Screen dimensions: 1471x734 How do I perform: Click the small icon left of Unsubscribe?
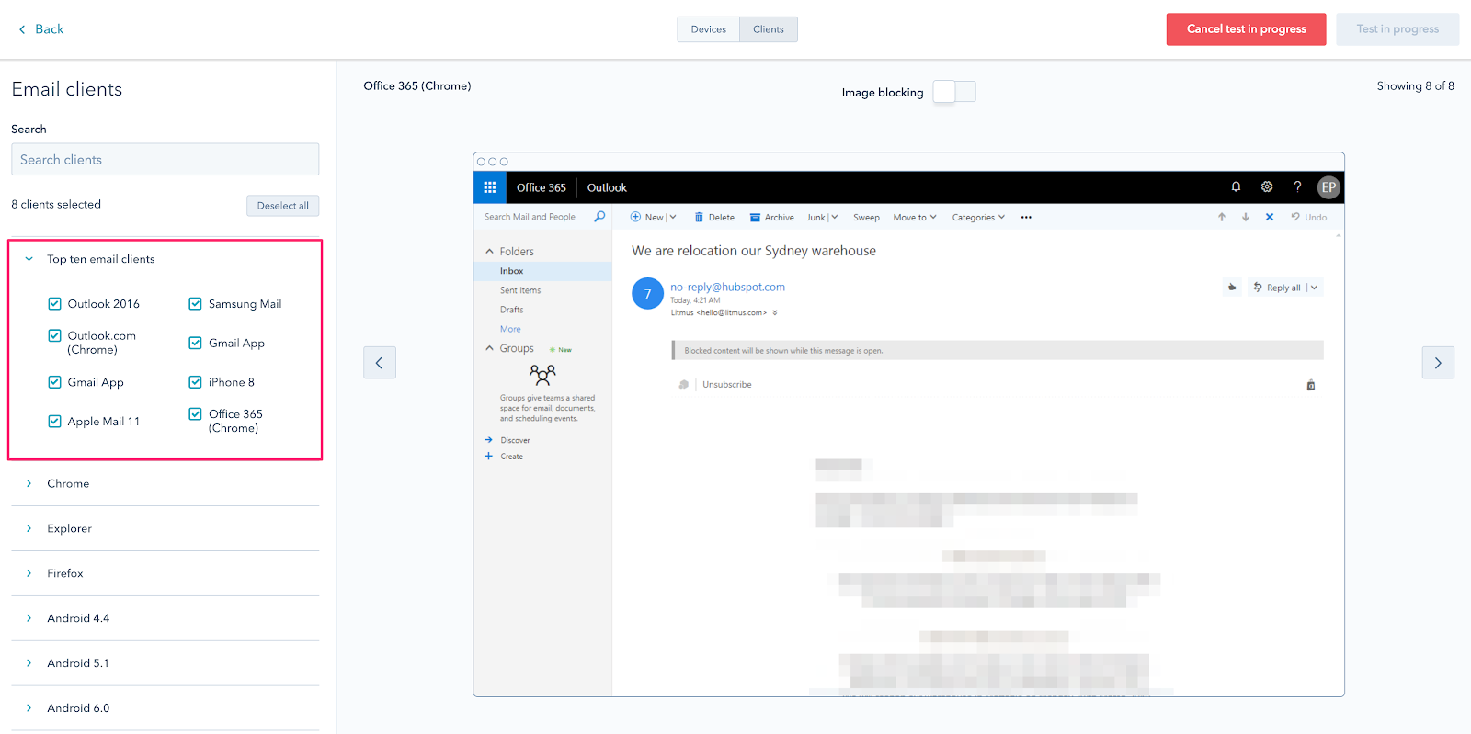coord(683,385)
